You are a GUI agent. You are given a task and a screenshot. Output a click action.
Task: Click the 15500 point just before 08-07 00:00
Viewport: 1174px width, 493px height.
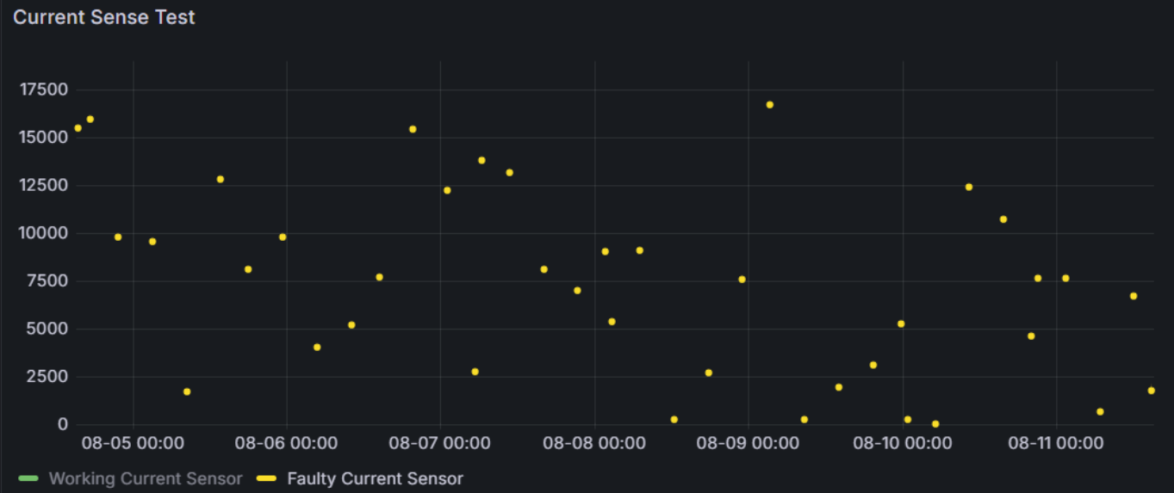point(413,129)
